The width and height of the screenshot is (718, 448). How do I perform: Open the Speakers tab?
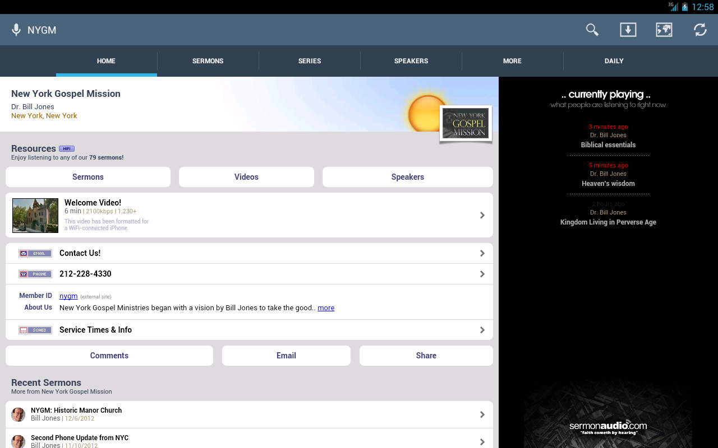(x=411, y=61)
